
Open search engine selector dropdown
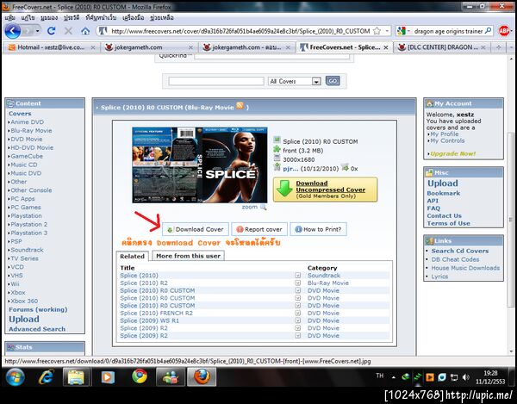(409, 31)
